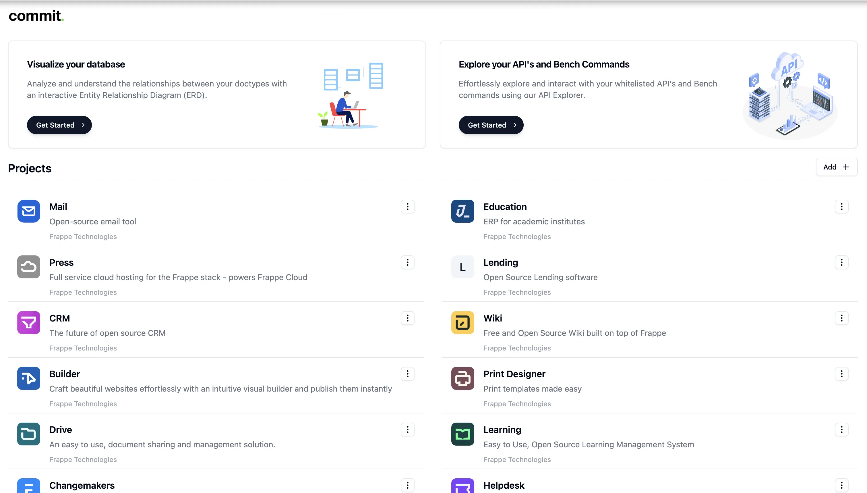Click 'Frappe Technologies' under Wiki
Screen dimensions: 867x493
click(x=517, y=348)
